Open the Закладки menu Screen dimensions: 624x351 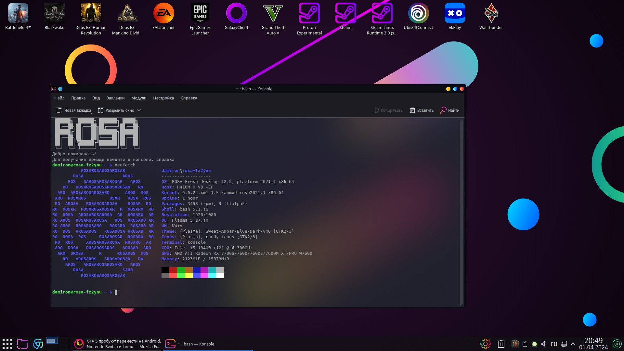coord(116,98)
